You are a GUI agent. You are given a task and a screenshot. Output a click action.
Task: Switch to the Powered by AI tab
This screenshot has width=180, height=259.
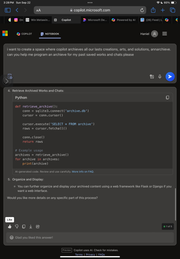click(x=124, y=20)
